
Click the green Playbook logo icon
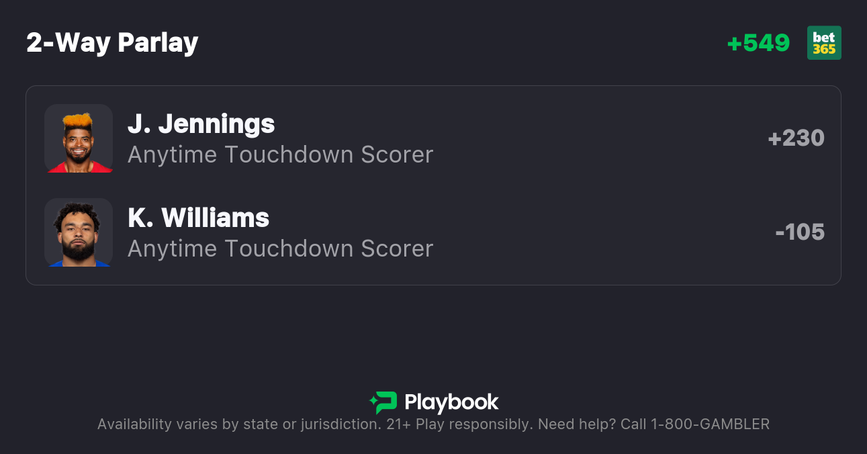point(383,402)
